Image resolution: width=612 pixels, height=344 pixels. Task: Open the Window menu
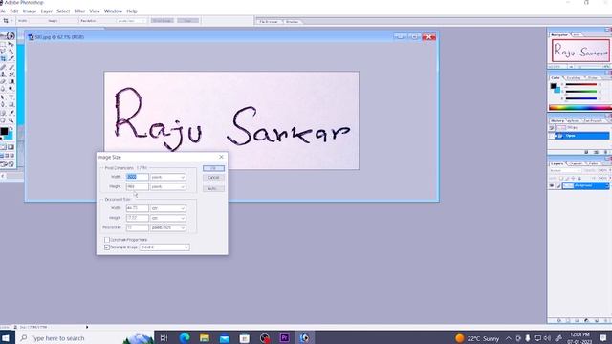tap(113, 11)
